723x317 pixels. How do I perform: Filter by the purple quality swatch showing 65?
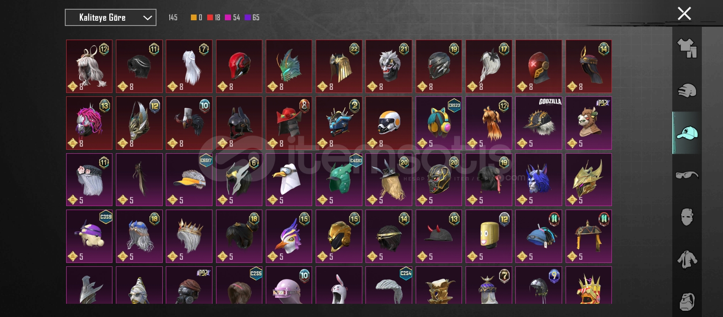coord(248,18)
